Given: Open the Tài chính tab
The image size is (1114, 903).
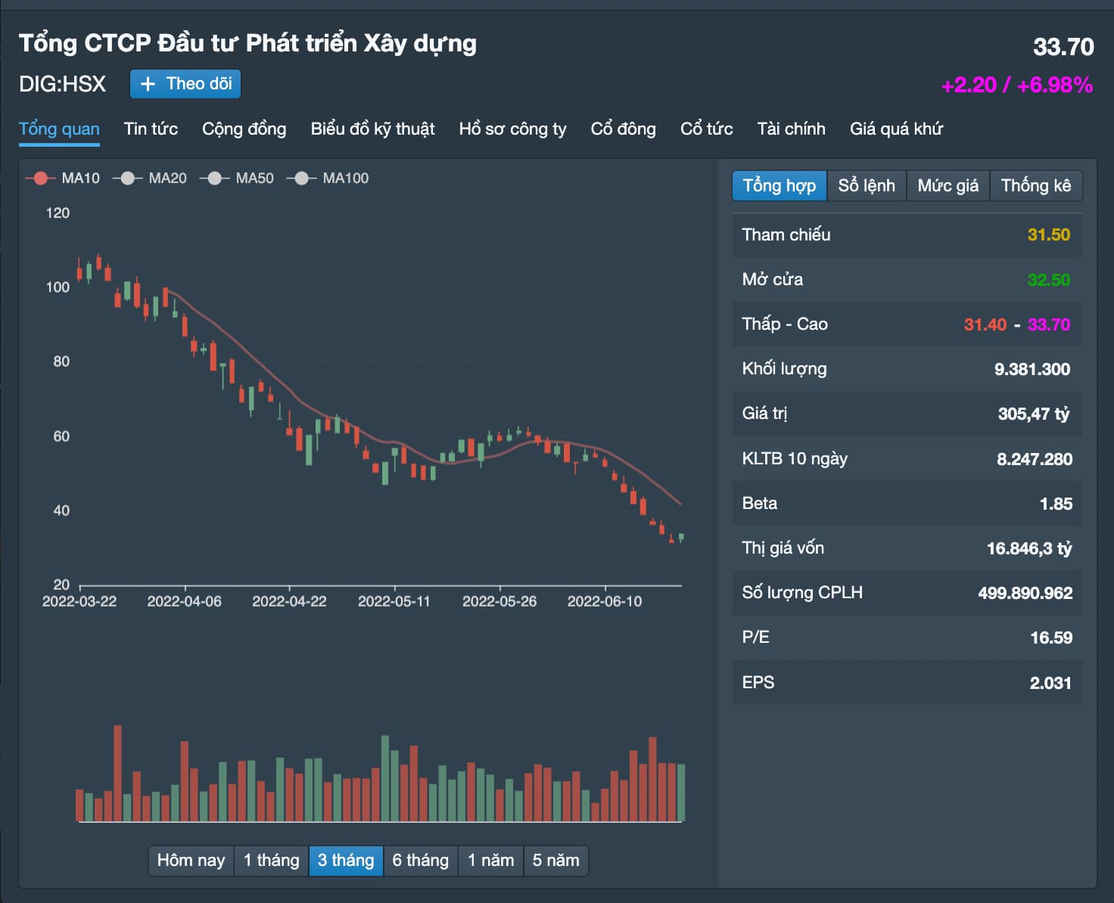Looking at the screenshot, I should tap(791, 129).
